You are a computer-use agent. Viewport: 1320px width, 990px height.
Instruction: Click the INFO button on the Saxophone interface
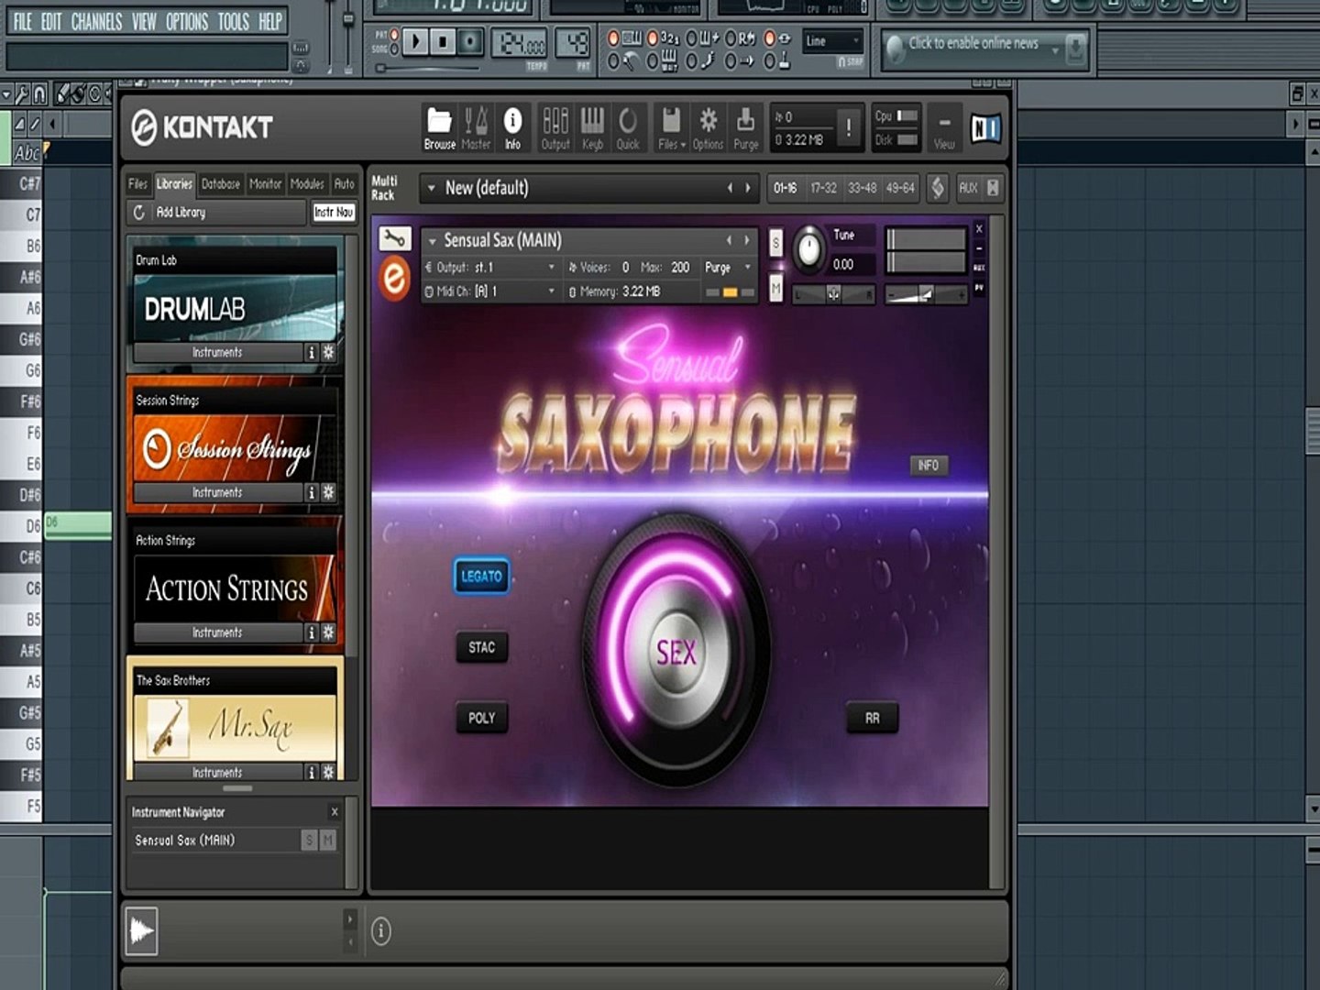point(929,466)
